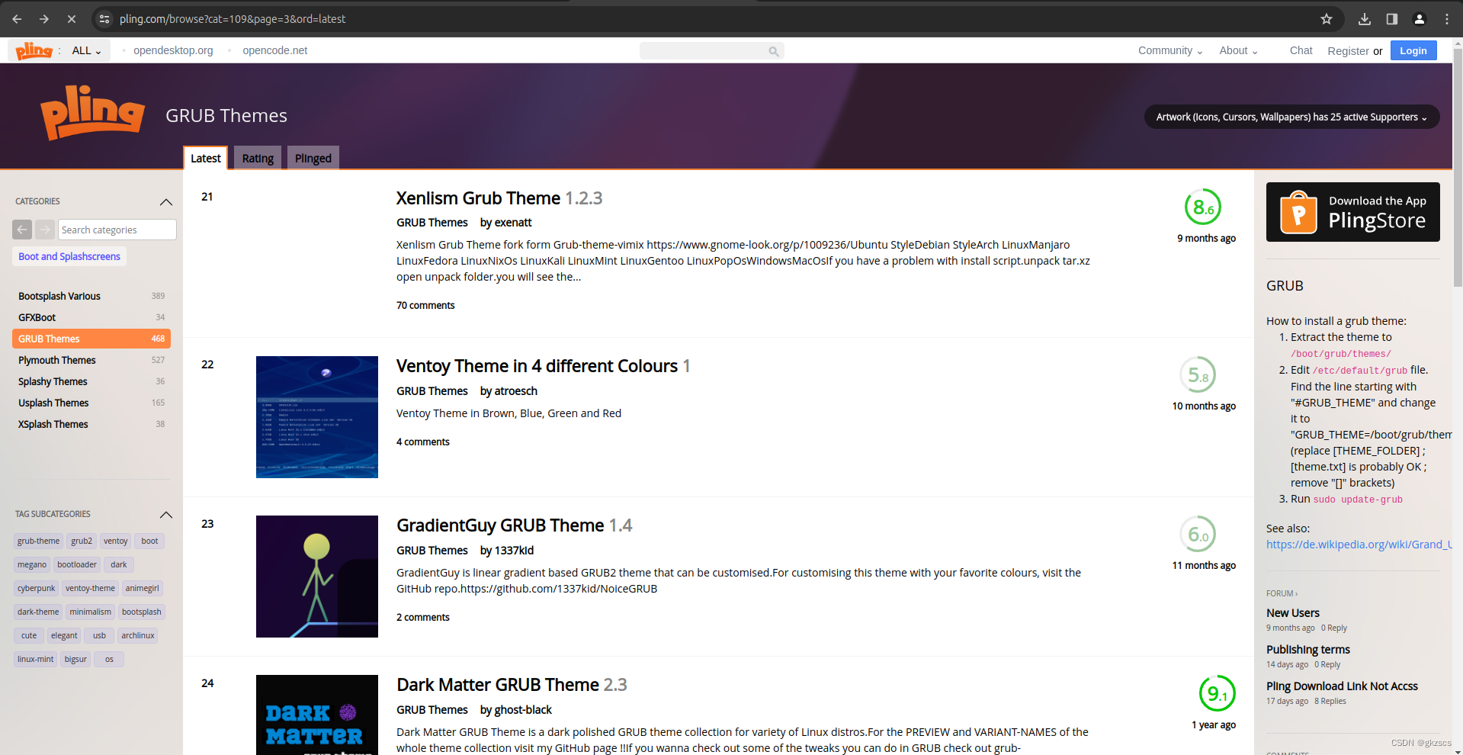Image resolution: width=1463 pixels, height=755 pixels.
Task: Open opencode.net link
Action: coord(275,50)
